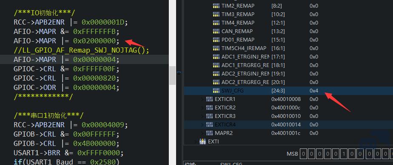
Task: Click the MAPR2 register icon
Action: coord(209,133)
